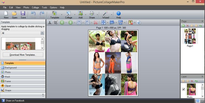Save the collage with the Save icon
The height and width of the screenshot is (103, 205).
coord(23,13)
